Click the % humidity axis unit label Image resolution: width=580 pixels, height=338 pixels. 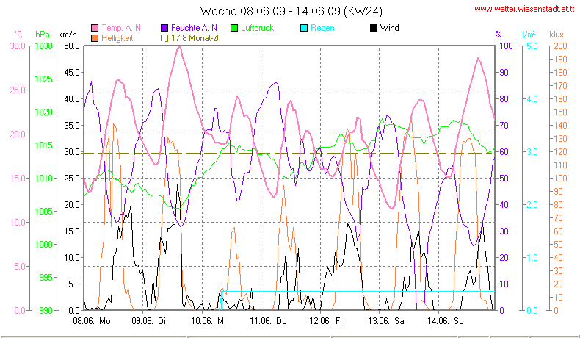pyautogui.click(x=499, y=35)
